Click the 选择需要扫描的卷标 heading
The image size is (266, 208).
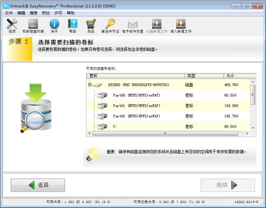coord(66,42)
